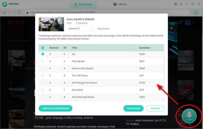Navigate back in browser bar
The width and height of the screenshot is (203, 129).
pos(10,12)
